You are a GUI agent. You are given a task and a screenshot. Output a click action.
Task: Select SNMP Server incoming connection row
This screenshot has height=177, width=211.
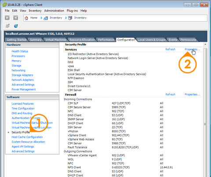click(116, 119)
